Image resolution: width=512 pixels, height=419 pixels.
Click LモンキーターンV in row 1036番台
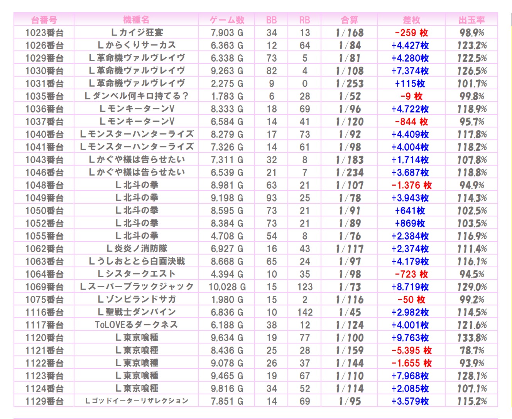tap(137, 109)
